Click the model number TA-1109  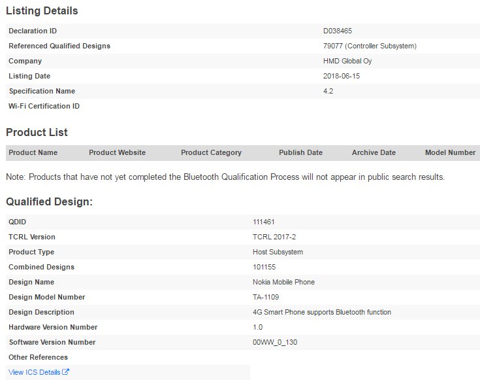click(x=266, y=297)
